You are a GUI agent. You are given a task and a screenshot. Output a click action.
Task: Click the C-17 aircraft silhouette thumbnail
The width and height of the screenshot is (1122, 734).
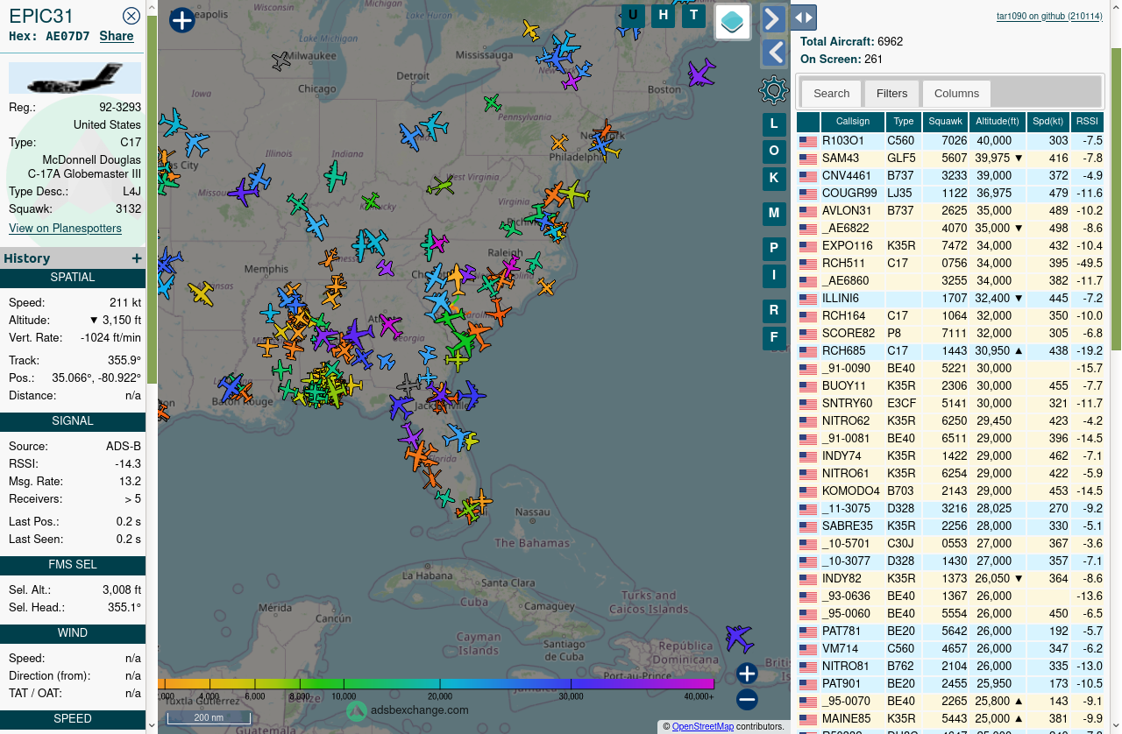point(75,78)
